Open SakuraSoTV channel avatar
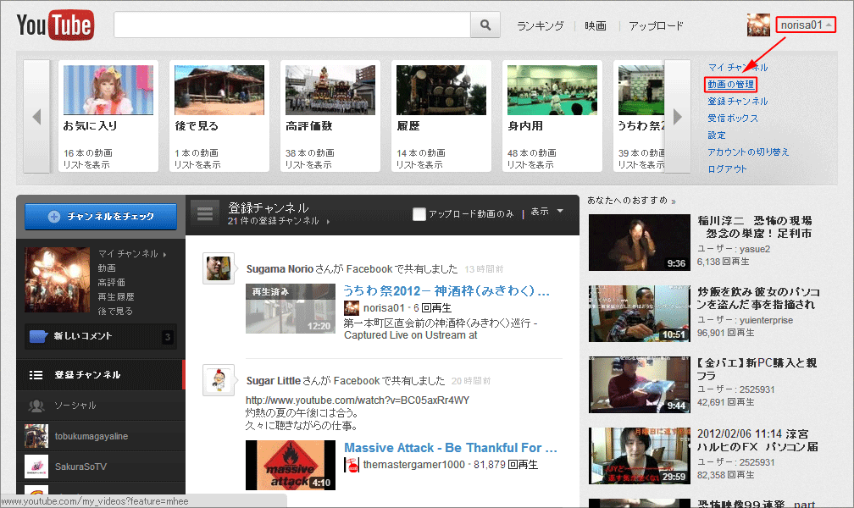Image resolution: width=854 pixels, height=508 pixels. coord(36,467)
